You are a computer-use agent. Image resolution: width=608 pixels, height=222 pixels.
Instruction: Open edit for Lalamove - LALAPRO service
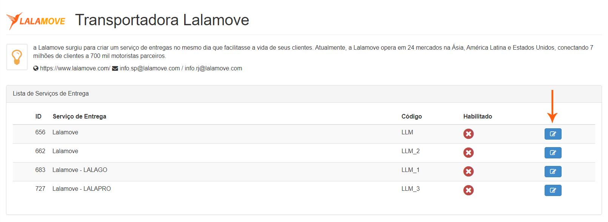[553, 190]
